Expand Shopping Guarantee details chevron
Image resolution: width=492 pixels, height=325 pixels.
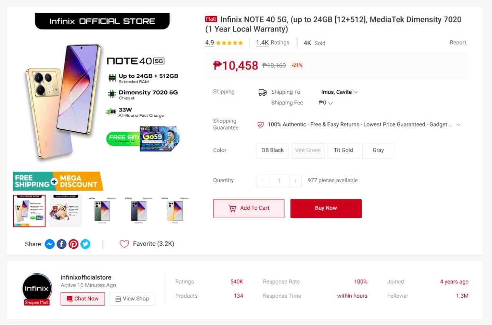pos(458,124)
